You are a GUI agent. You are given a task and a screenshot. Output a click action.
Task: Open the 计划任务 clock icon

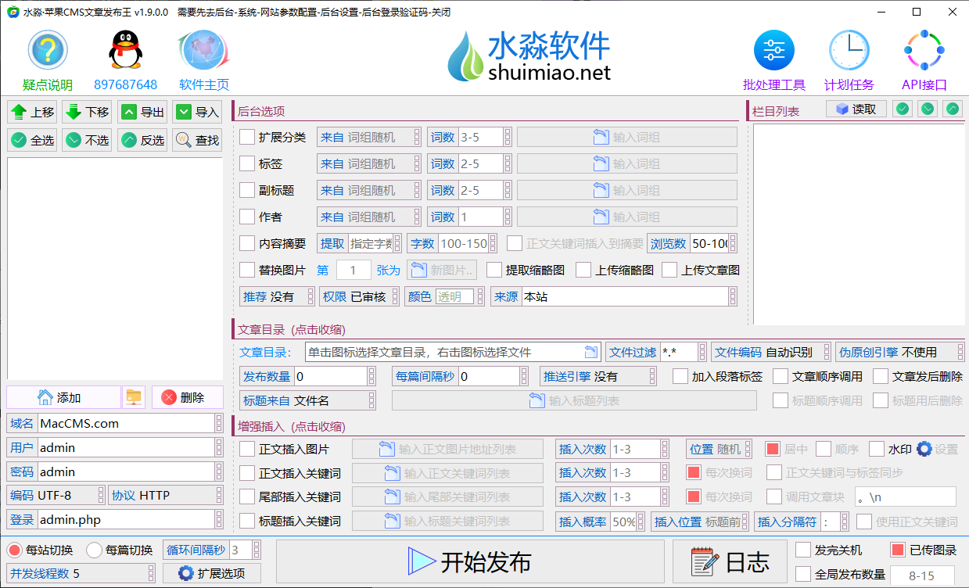(849, 51)
